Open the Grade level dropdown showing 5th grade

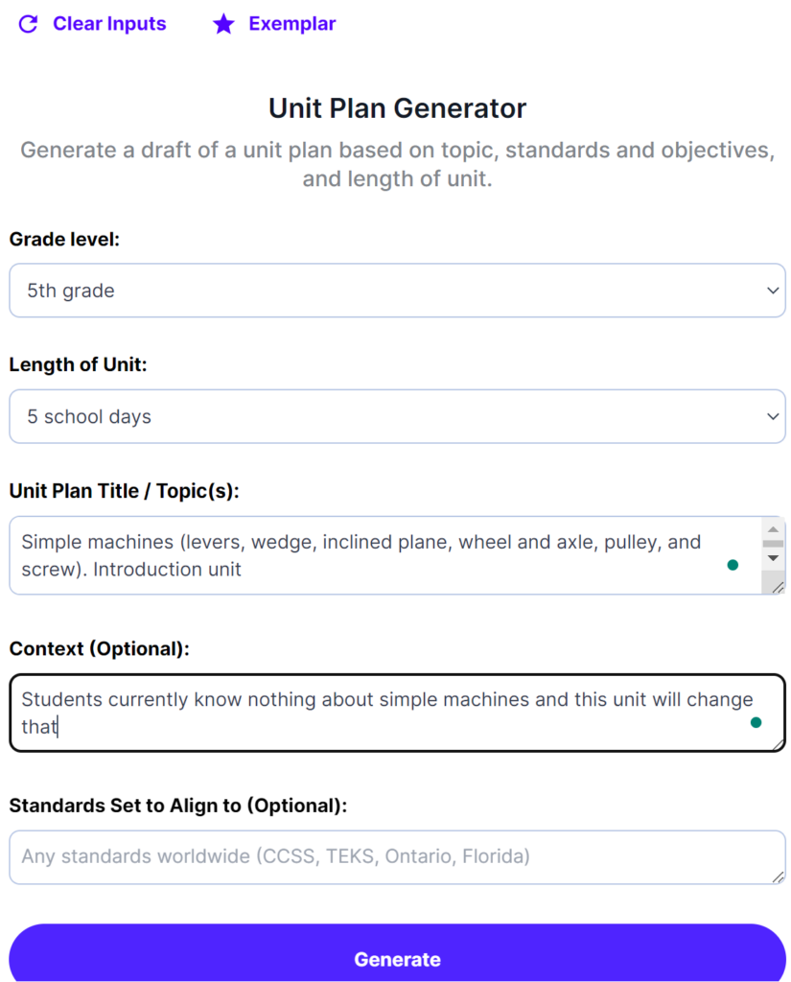384,291
